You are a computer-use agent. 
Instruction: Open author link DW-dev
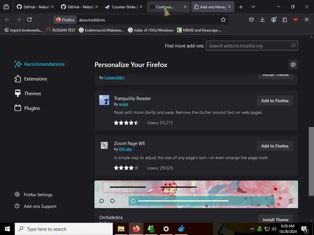click(125, 149)
